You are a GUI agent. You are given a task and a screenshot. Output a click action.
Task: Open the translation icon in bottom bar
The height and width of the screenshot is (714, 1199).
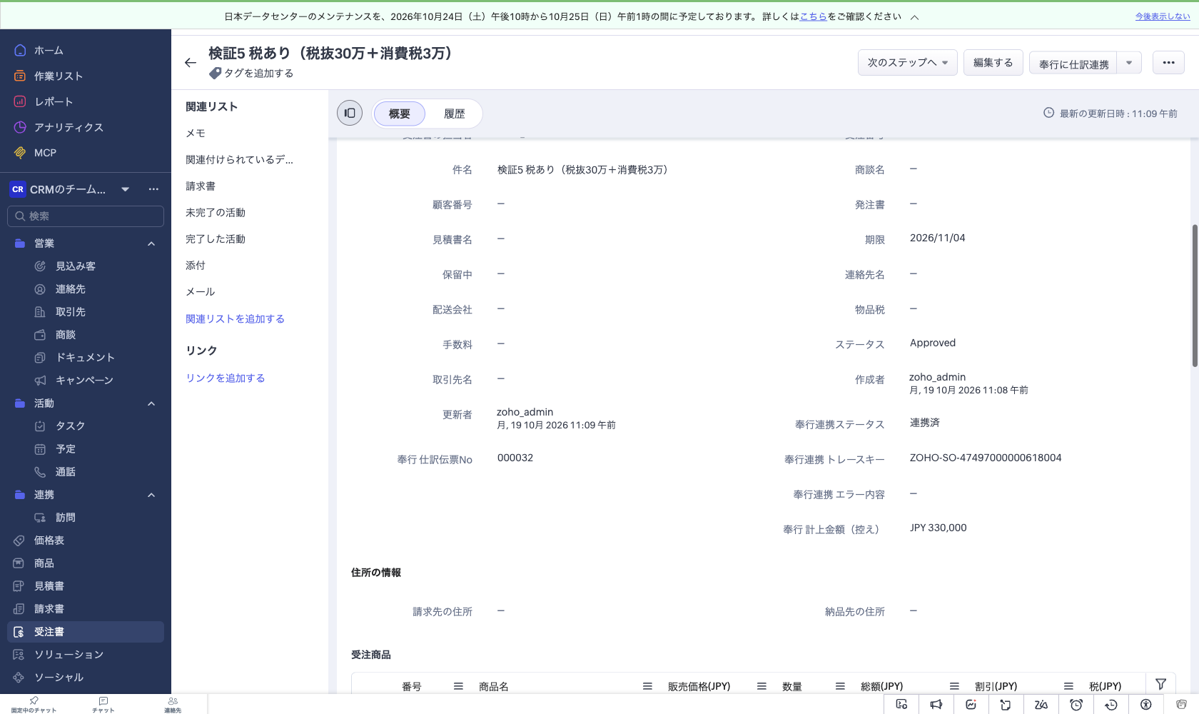1041,705
